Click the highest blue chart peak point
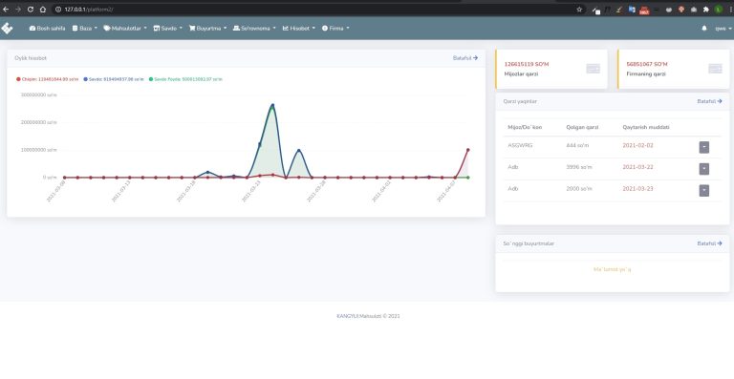The width and height of the screenshot is (734, 379). pyautogui.click(x=273, y=105)
